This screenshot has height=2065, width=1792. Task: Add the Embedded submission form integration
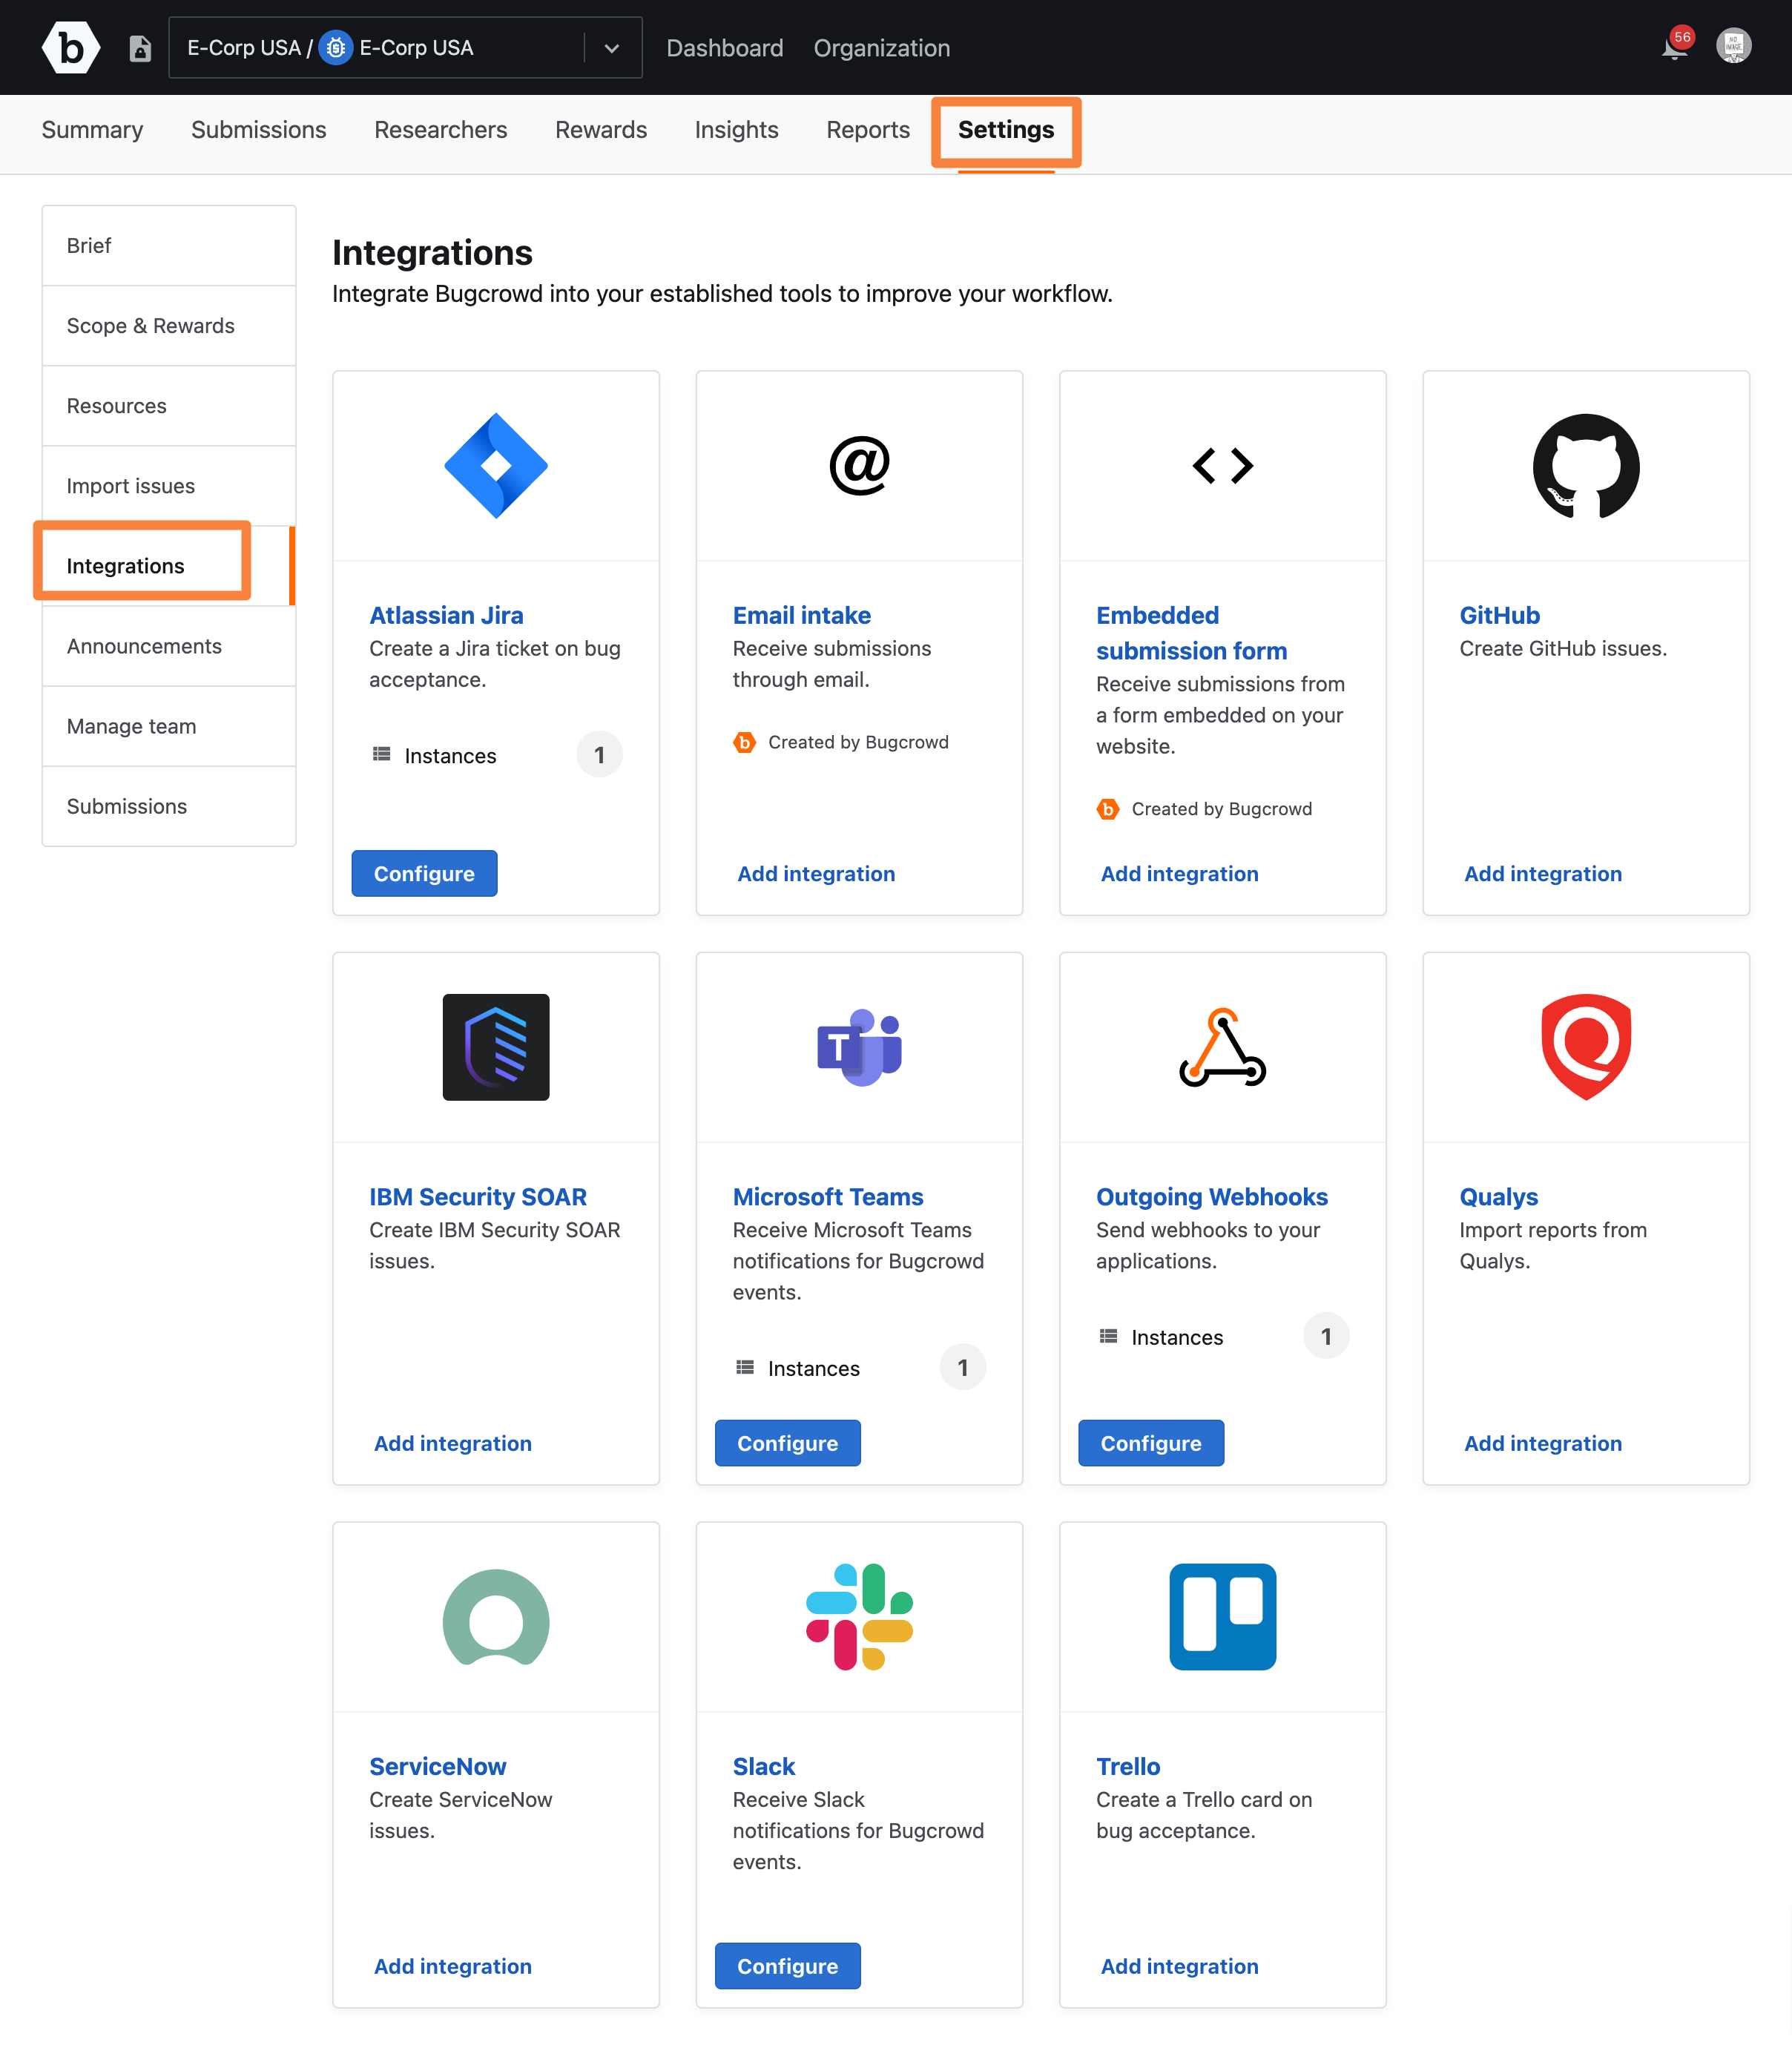coord(1179,873)
